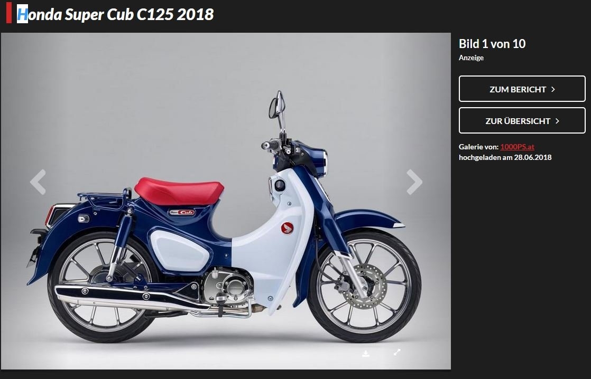Click the red bar beside the title

point(9,13)
